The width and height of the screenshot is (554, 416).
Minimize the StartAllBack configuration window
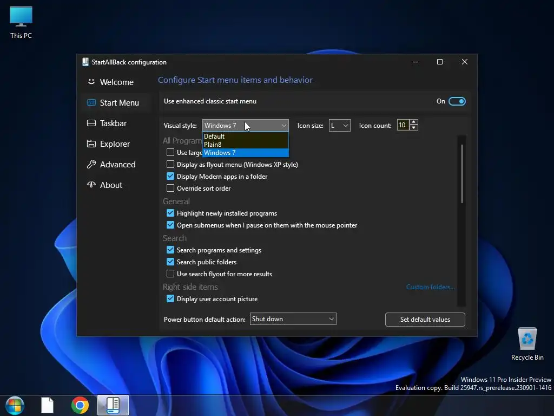415,62
